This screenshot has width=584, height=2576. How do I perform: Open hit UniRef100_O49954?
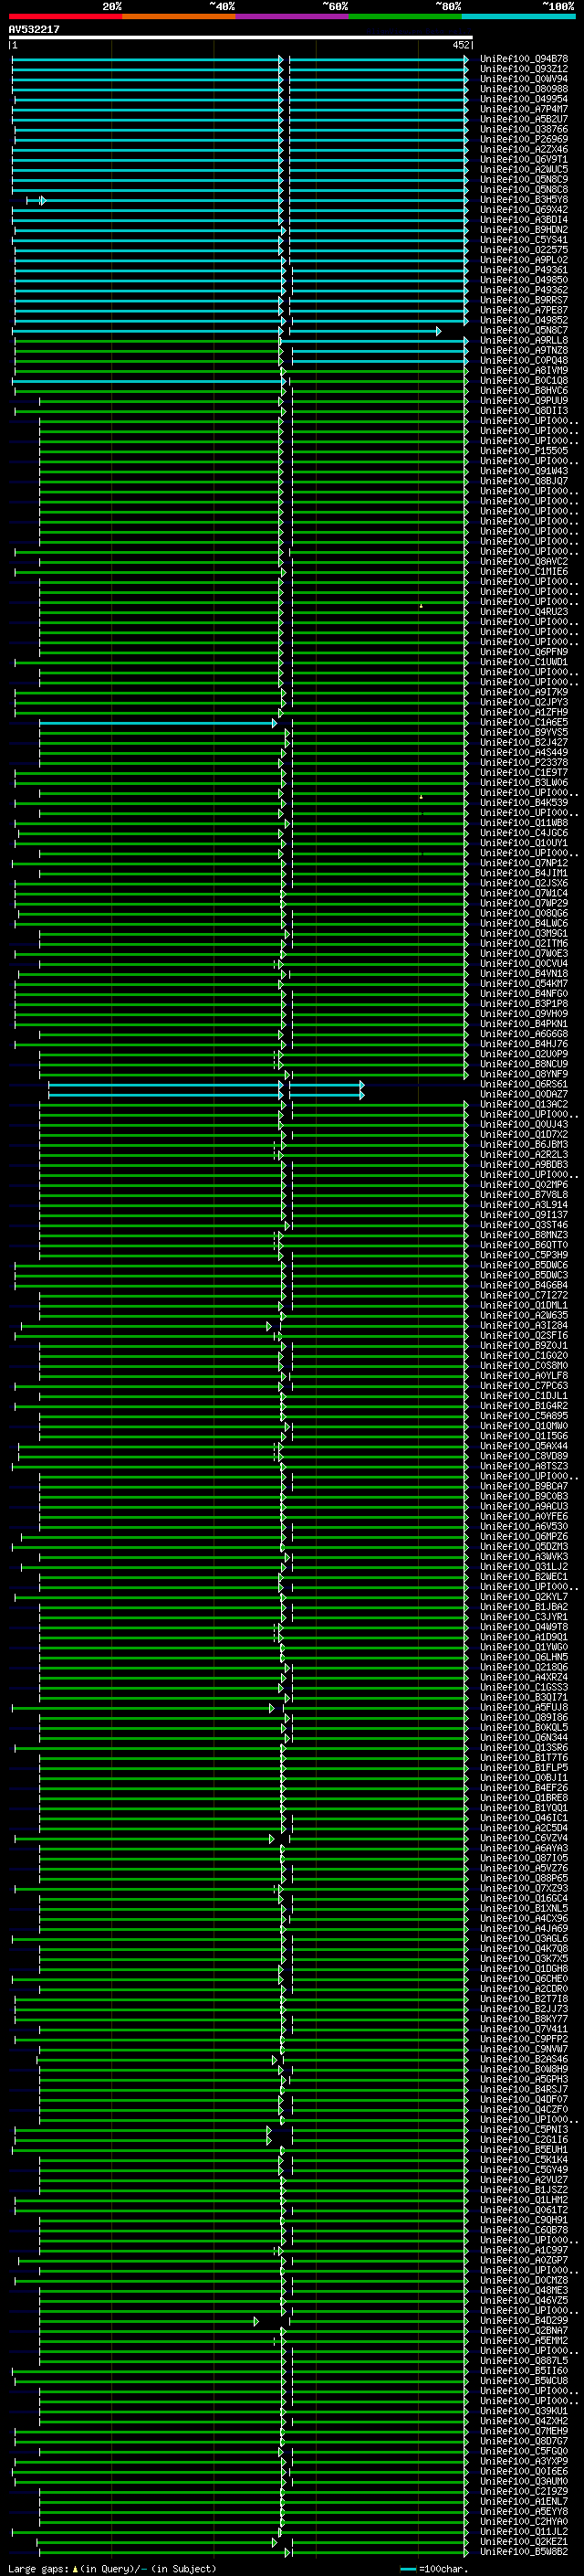[x=524, y=99]
